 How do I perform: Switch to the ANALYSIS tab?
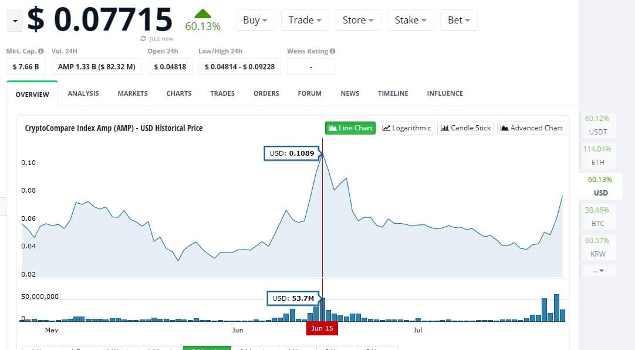point(83,93)
